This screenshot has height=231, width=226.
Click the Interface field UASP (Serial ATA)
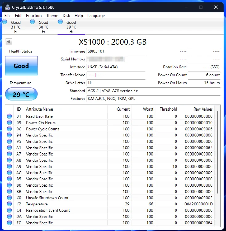[x=116, y=67]
